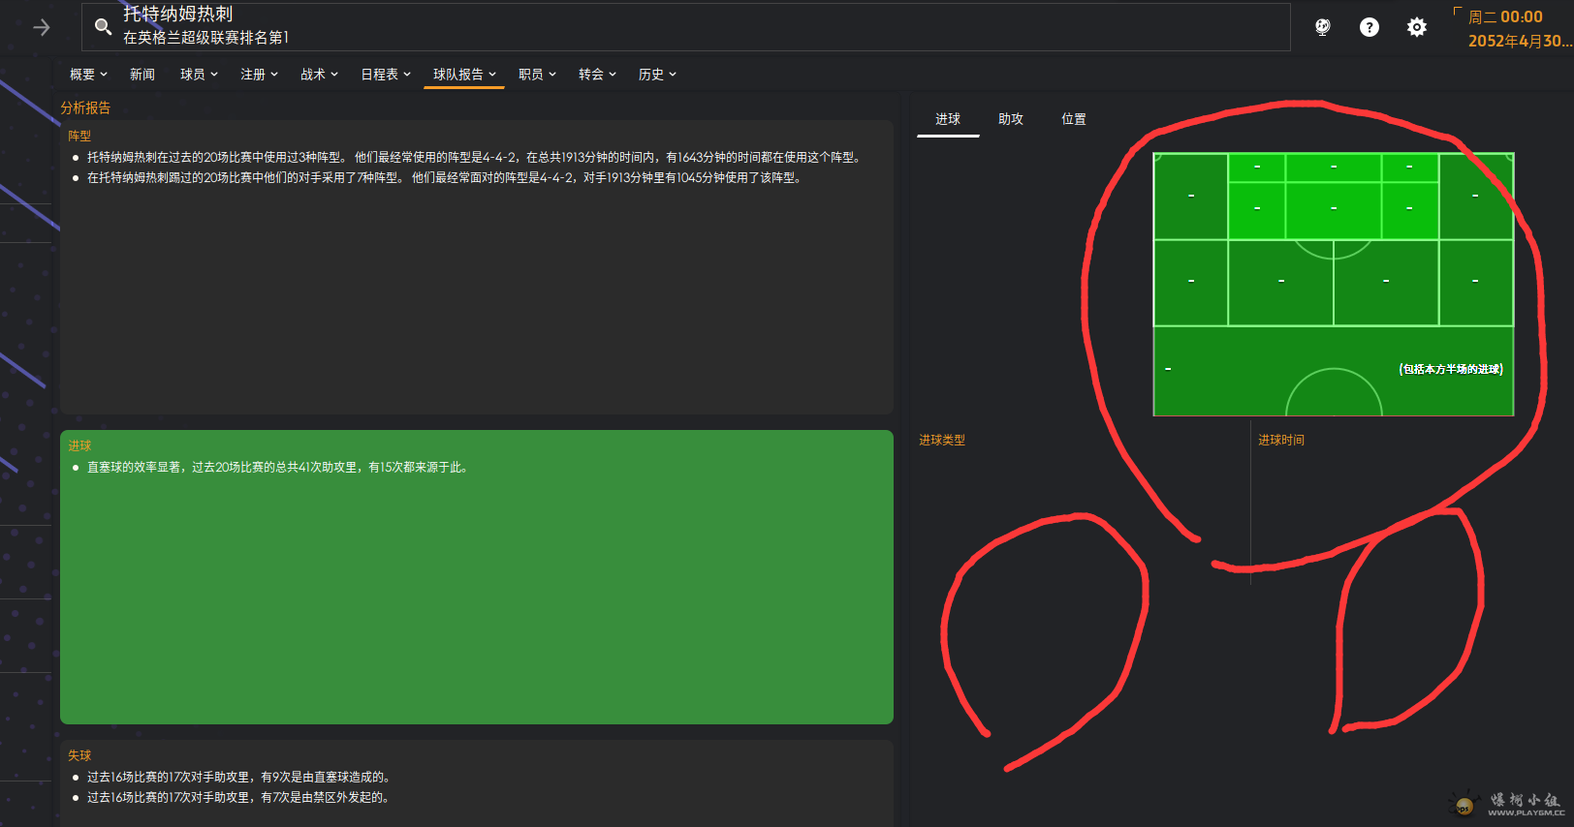The width and height of the screenshot is (1574, 827).
Task: Open the settings gear icon
Action: click(1416, 27)
